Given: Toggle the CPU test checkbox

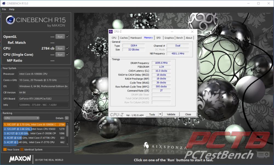Looking at the screenshot, I should click(x=68, y=48).
